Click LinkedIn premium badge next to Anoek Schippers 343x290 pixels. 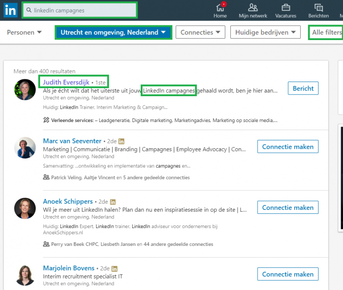click(113, 202)
